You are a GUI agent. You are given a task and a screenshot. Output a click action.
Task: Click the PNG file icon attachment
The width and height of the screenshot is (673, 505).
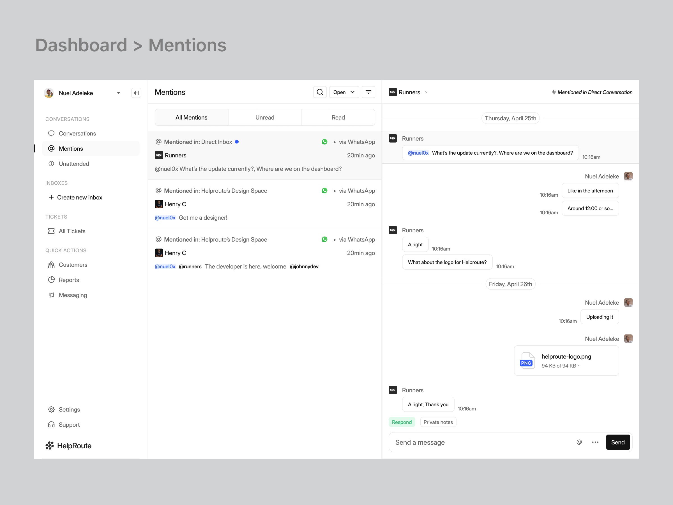tap(527, 361)
